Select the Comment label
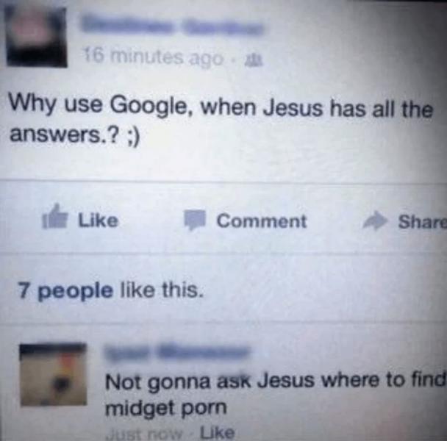447x441 pixels. coord(262,221)
